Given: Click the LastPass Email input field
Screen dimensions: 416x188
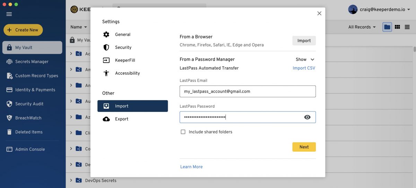Looking at the screenshot, I should tap(248, 91).
